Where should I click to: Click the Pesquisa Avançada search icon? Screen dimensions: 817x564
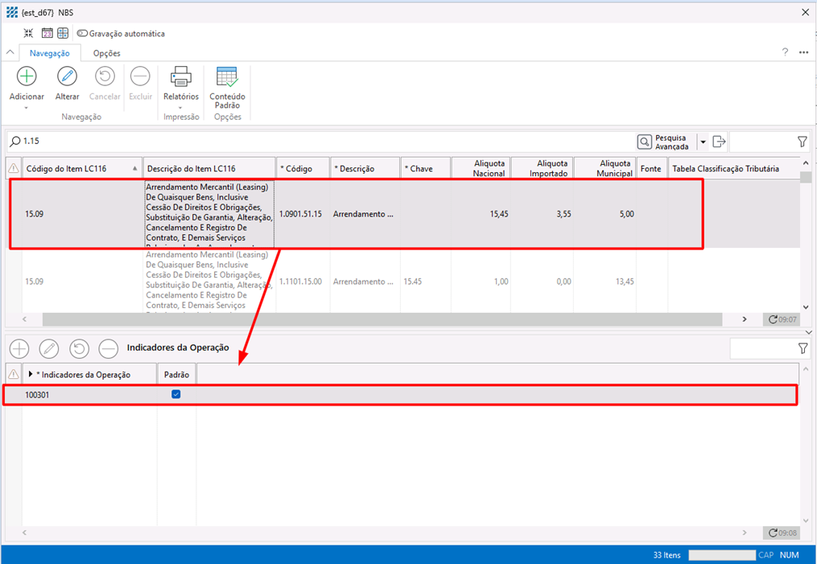tap(645, 142)
